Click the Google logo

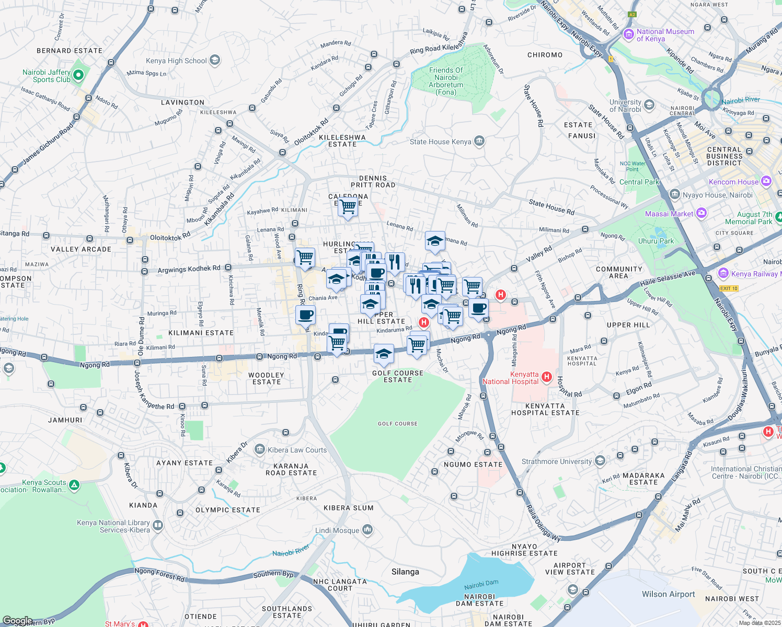17,621
